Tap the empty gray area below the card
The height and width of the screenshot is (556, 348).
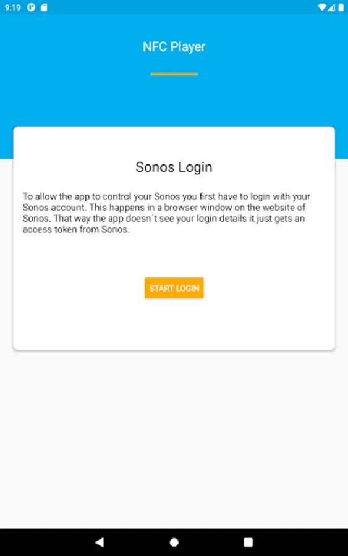[174, 440]
